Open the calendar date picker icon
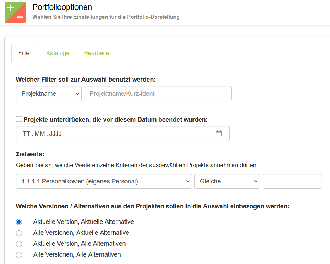The width and height of the screenshot is (330, 264). (x=219, y=133)
